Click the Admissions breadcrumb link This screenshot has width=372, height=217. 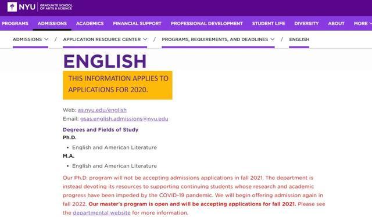click(x=27, y=39)
